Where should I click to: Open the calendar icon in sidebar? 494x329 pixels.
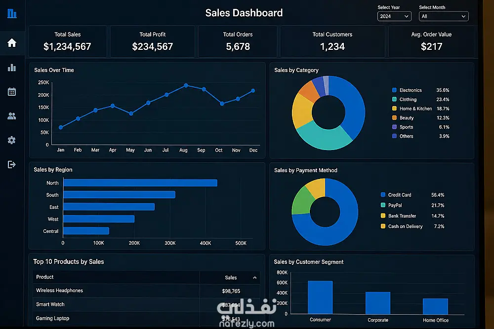tap(12, 92)
